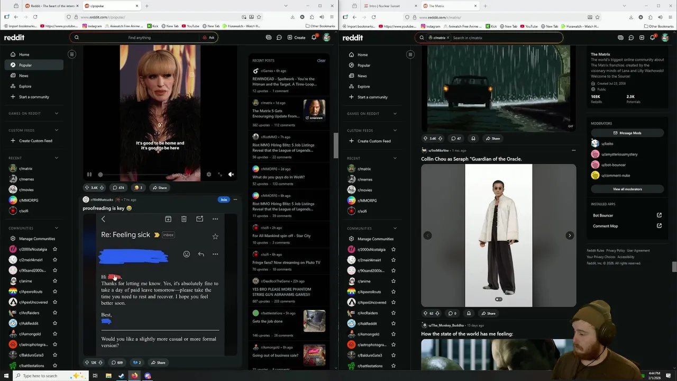The height and width of the screenshot is (381, 677).
Task: Collapse Games on Reddit section in r/matrix window
Action: [395, 113]
